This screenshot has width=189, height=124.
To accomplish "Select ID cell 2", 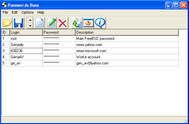I will (x=6, y=45).
